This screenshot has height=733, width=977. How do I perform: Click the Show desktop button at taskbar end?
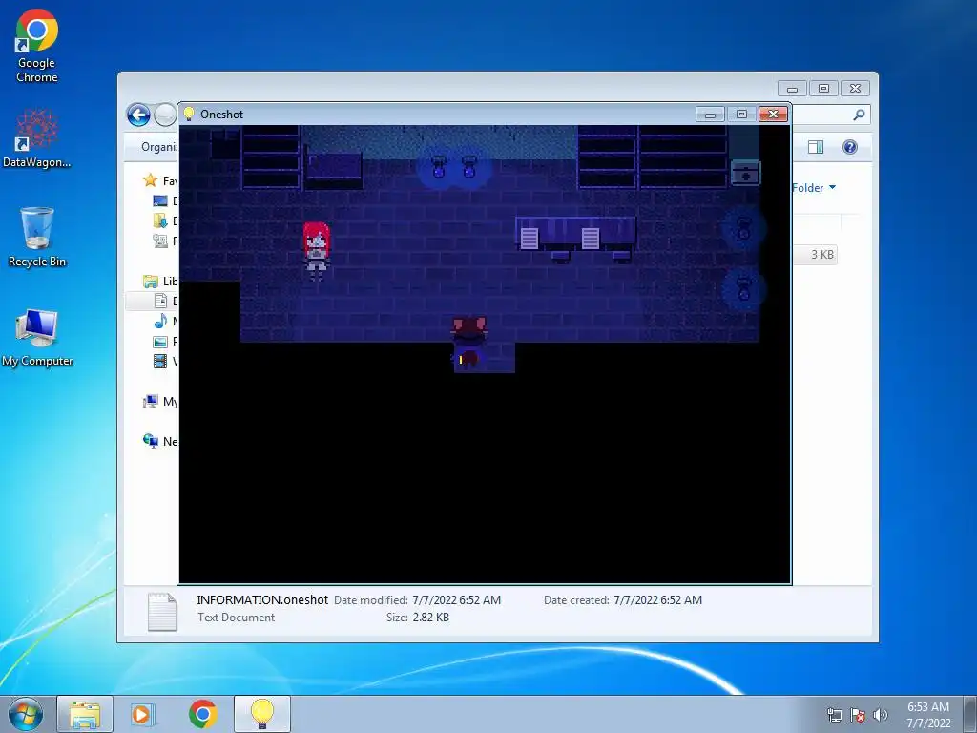[970, 714]
